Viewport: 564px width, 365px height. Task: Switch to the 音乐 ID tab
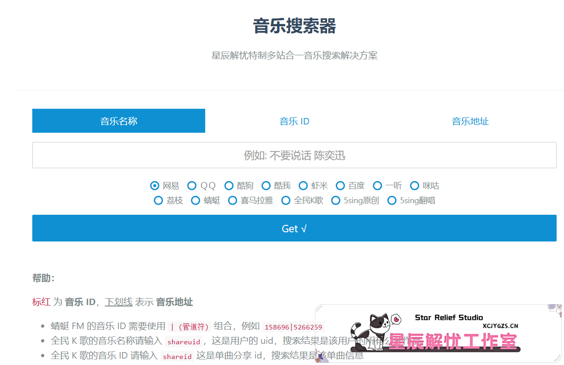click(294, 121)
